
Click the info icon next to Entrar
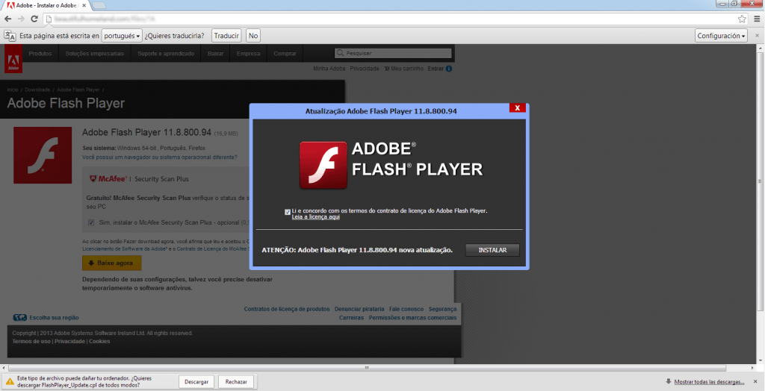click(x=449, y=69)
